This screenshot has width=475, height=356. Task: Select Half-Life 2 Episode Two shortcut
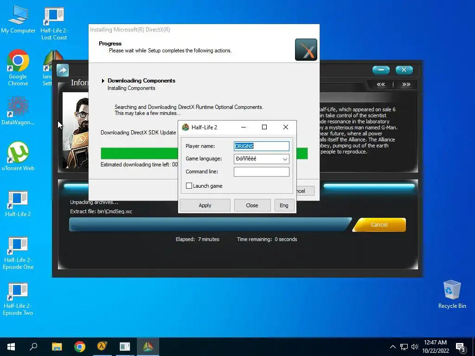18,299
